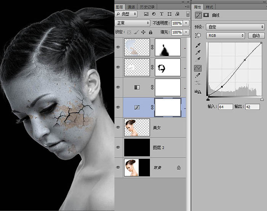Viewport: 267px width, 211px height.
Task: Click the black-white adjustment layer icon
Action: pos(137,87)
